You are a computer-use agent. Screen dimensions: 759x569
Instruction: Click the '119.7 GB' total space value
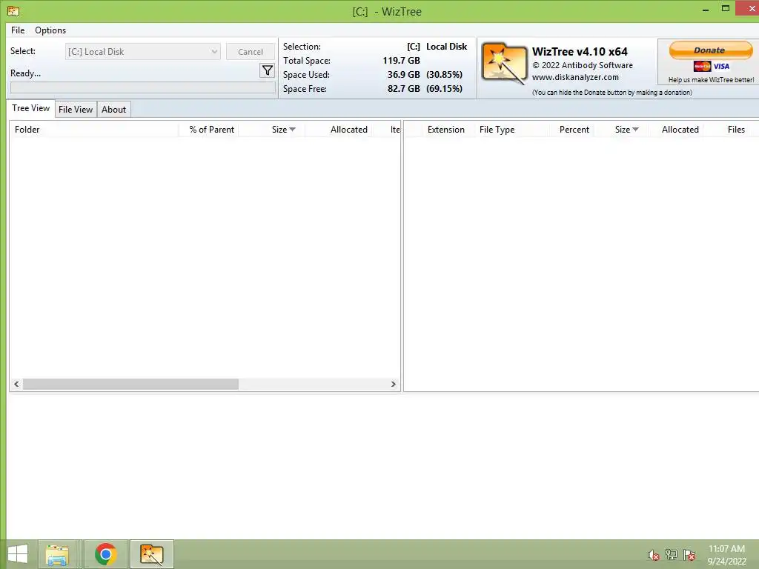click(401, 61)
